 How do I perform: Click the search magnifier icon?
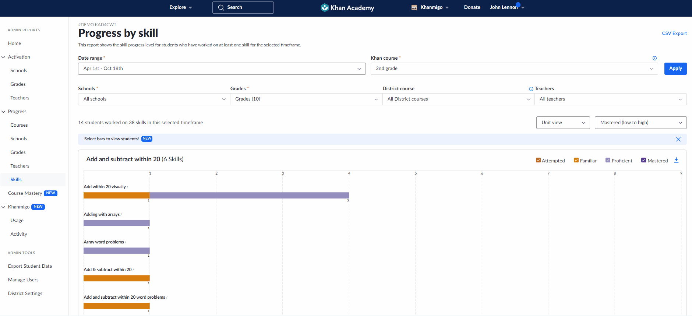pos(221,7)
